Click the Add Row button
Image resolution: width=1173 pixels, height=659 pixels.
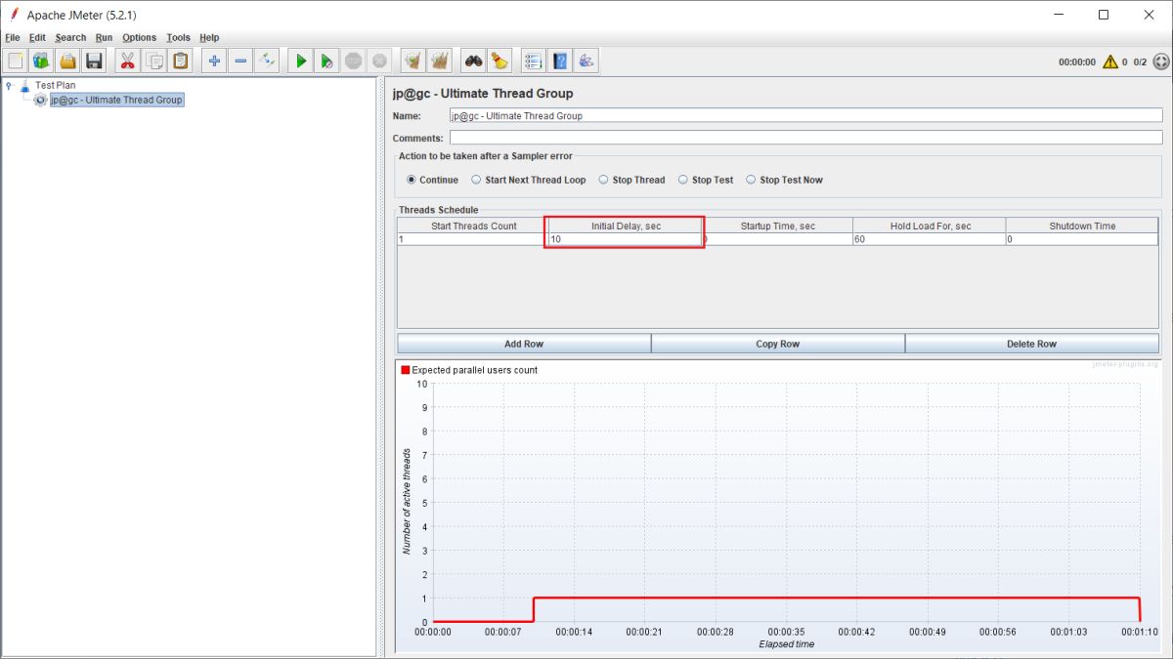click(x=524, y=344)
